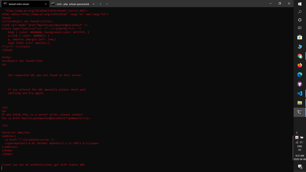The image size is (306, 172).
Task: Click 'Client can not be authenticated' line
Action: click(43, 165)
